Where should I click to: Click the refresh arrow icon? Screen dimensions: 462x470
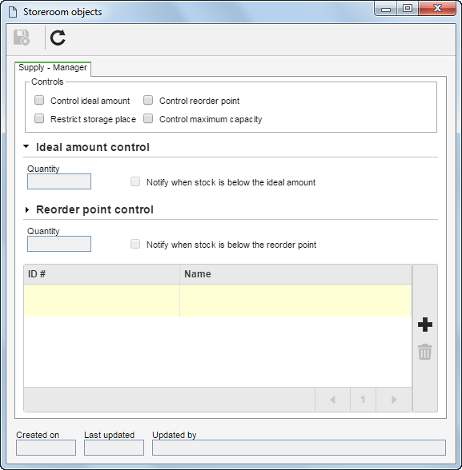58,38
